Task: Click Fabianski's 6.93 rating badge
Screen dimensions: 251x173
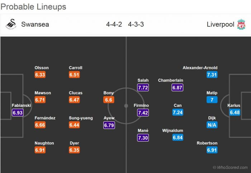Action: [18, 113]
